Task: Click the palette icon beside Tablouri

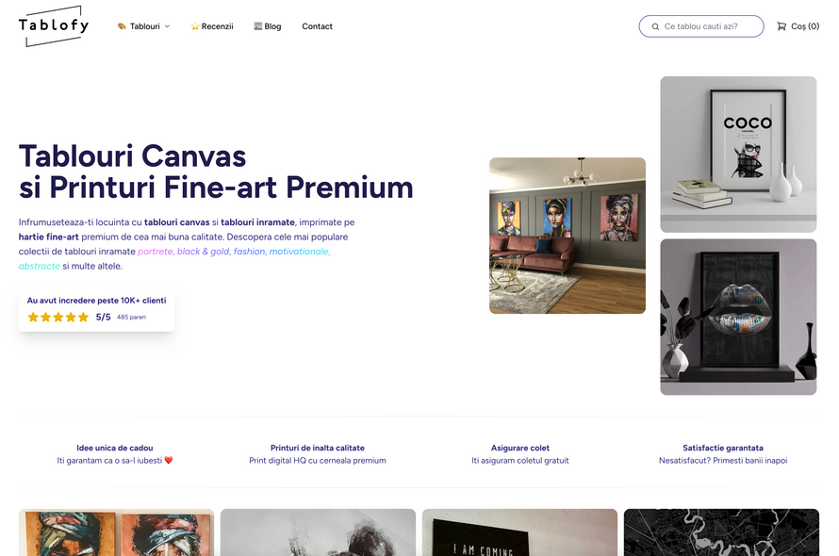Action: [122, 26]
